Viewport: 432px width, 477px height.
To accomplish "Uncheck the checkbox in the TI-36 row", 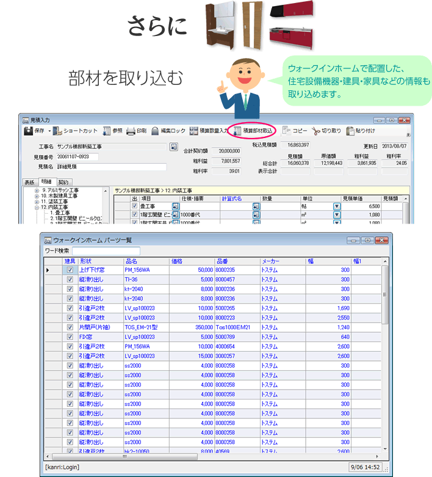I will click(x=70, y=279).
